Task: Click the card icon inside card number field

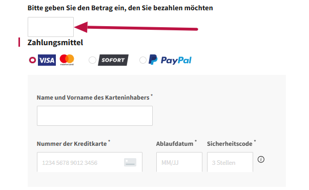Action: point(130,162)
